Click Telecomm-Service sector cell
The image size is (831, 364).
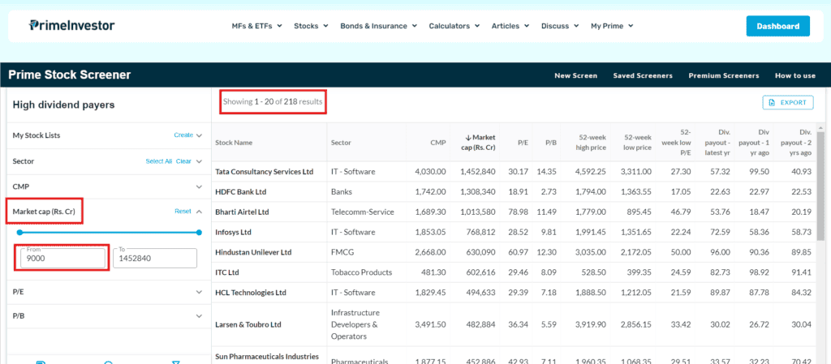tap(363, 212)
